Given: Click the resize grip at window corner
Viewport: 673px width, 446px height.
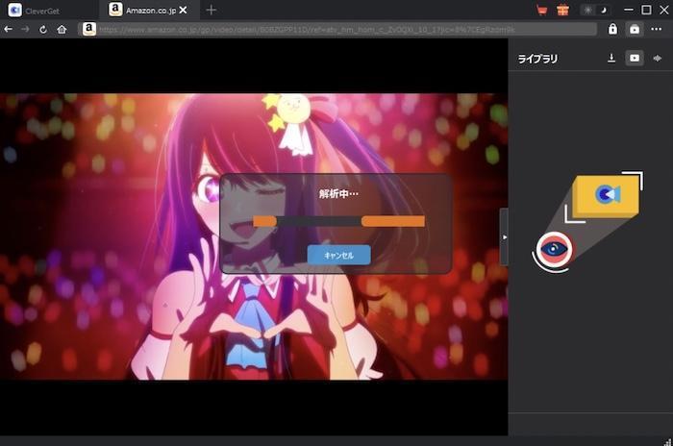Looking at the screenshot, I should click(668, 442).
